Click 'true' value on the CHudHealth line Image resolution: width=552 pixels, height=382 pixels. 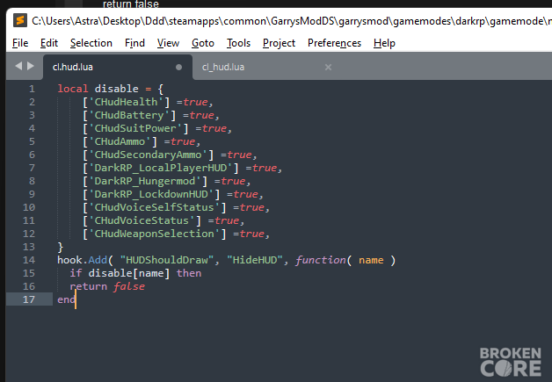[195, 102]
